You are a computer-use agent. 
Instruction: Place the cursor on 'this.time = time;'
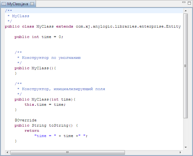45,105
